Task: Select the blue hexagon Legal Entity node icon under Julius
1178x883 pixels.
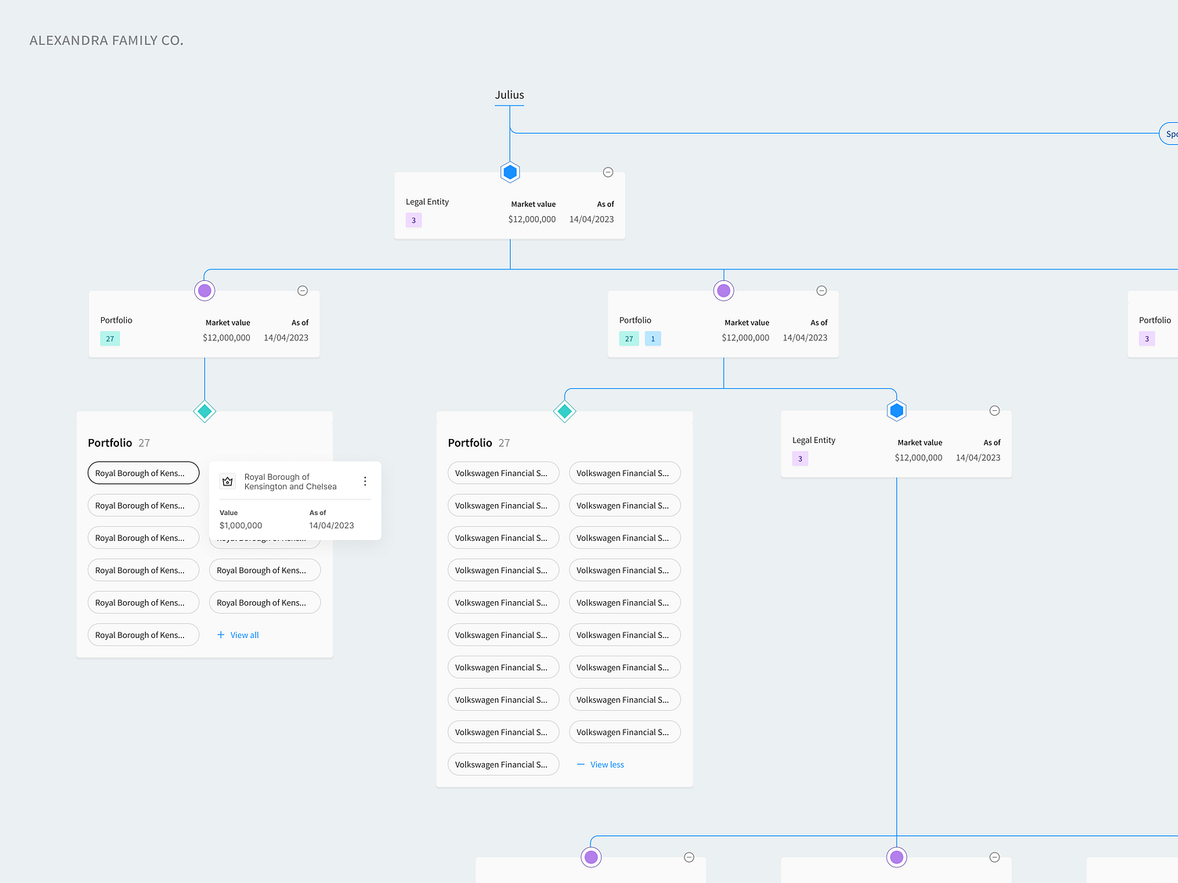Action: click(x=510, y=171)
